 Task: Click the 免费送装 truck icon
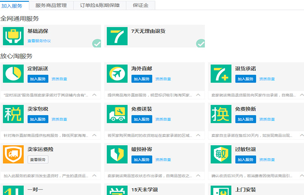pos(117,114)
